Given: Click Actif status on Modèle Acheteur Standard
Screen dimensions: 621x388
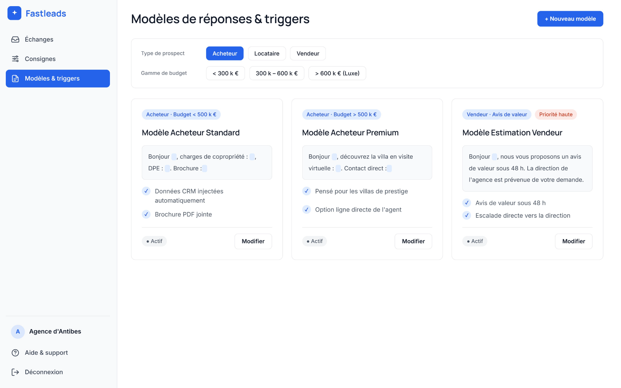Looking at the screenshot, I should pos(154,241).
